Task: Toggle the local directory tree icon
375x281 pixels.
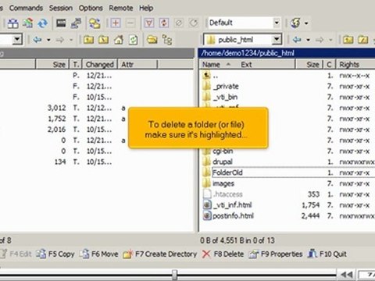Action: (167, 40)
